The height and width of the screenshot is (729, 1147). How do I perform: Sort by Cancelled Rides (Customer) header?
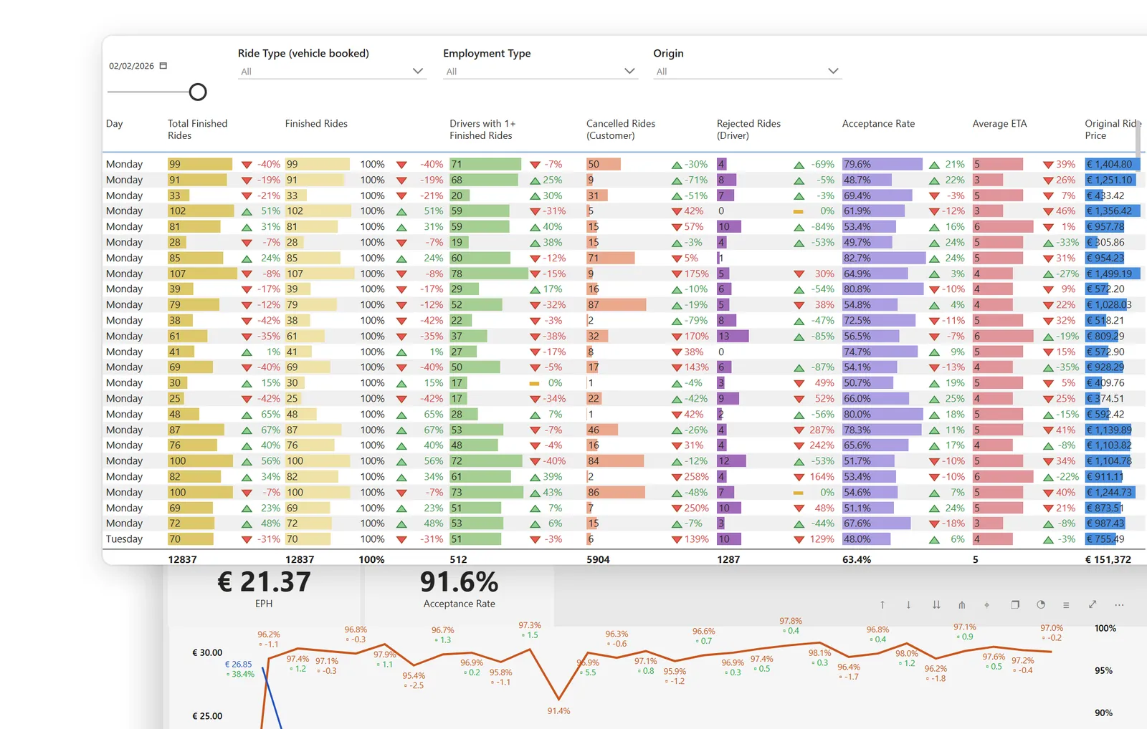coord(621,129)
